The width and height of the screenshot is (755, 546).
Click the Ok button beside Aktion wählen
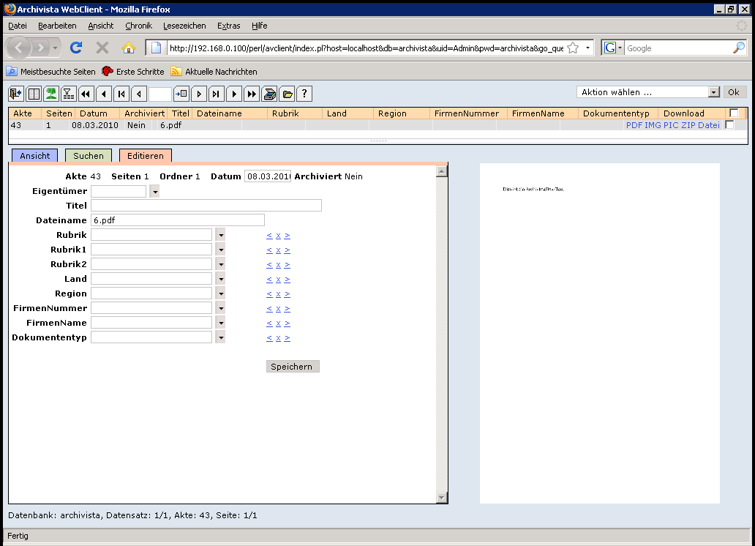point(735,92)
